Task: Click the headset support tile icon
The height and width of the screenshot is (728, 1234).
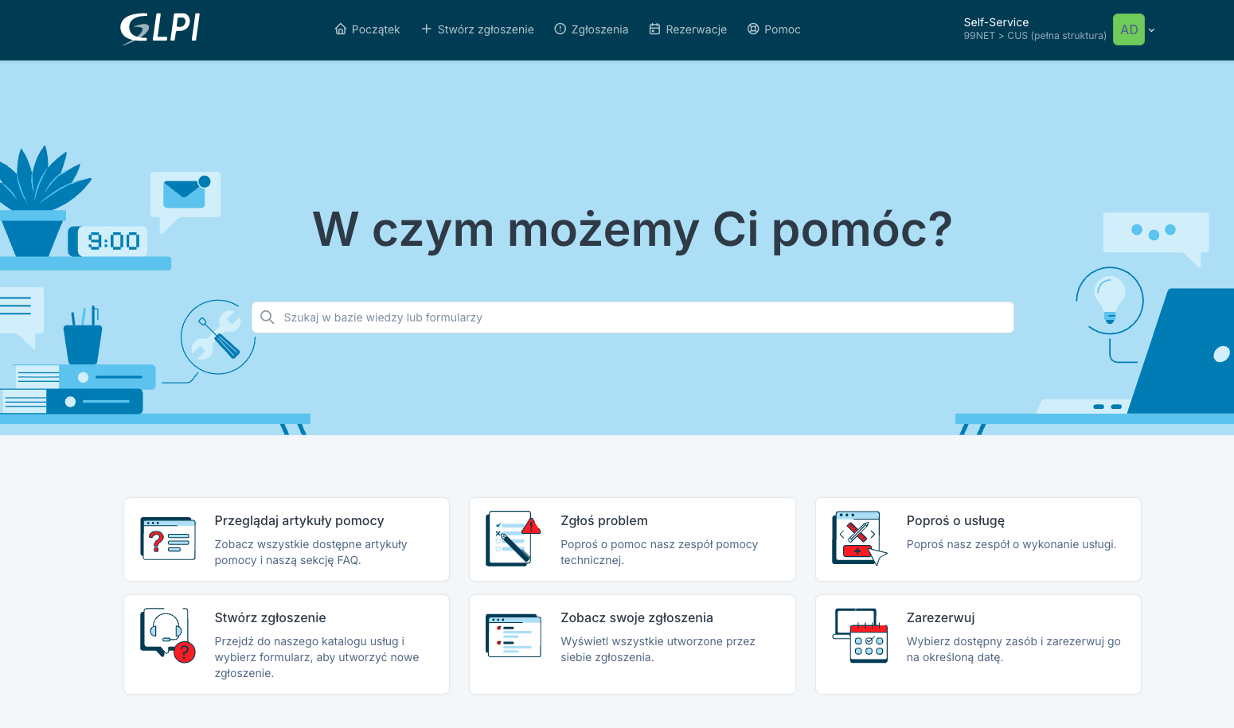Action: 168,636
